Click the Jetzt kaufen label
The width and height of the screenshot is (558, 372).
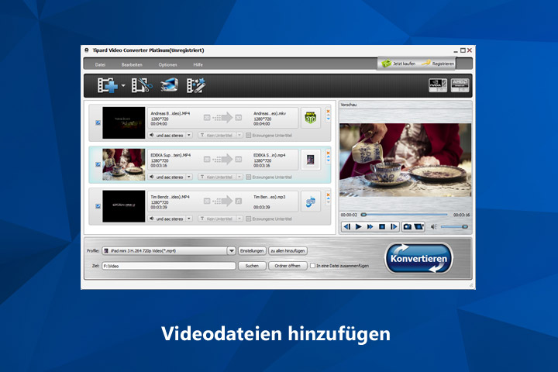404,64
